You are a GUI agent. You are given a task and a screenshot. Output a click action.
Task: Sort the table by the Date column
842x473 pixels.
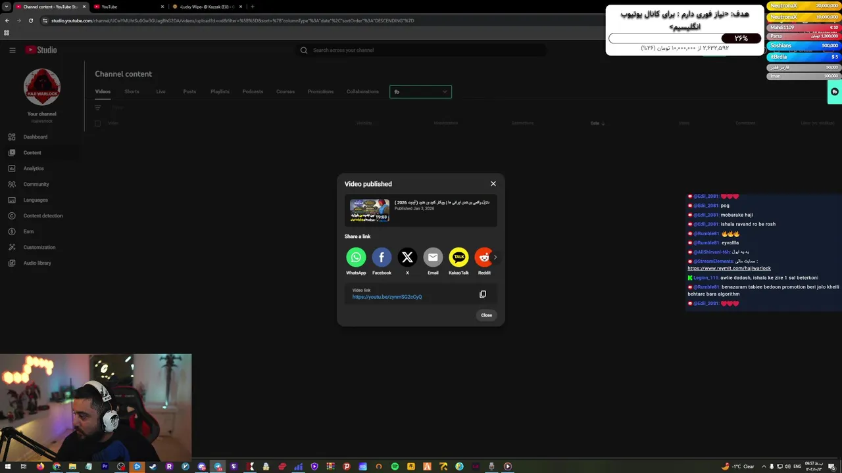[597, 123]
